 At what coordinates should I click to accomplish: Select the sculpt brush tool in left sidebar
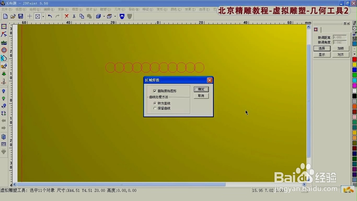click(x=4, y=66)
